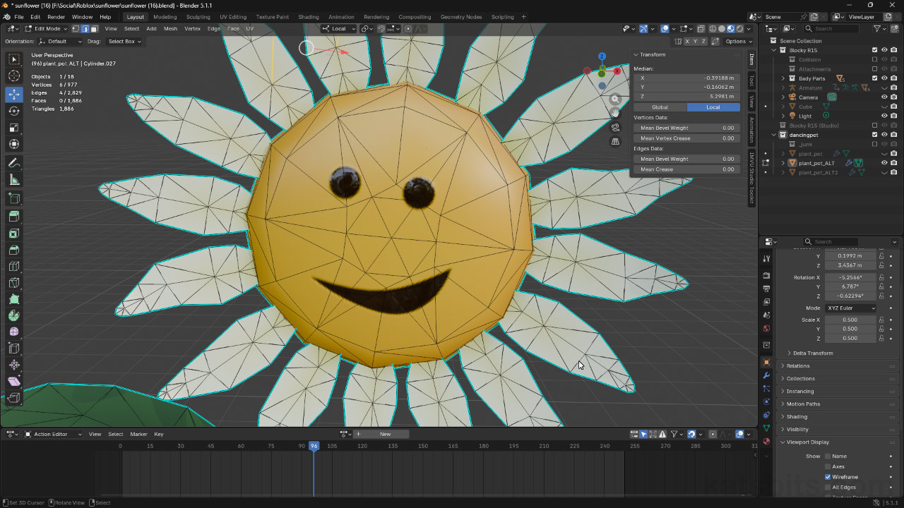Switch perspective/orthographic grid gizmo

click(x=615, y=142)
